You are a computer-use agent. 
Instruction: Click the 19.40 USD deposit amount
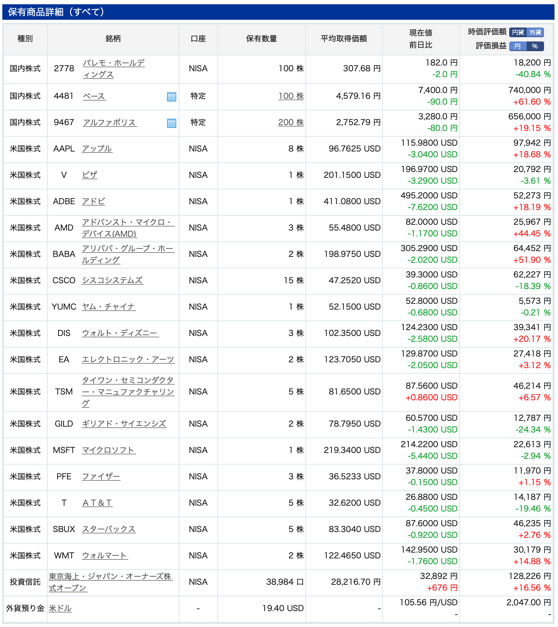283,608
